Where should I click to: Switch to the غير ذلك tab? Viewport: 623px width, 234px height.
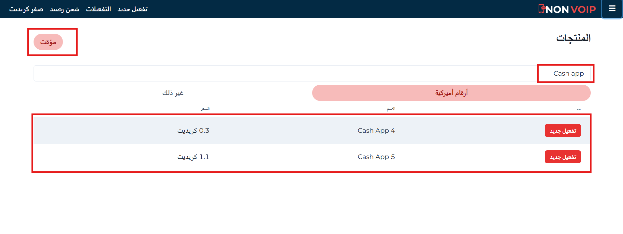pyautogui.click(x=173, y=93)
